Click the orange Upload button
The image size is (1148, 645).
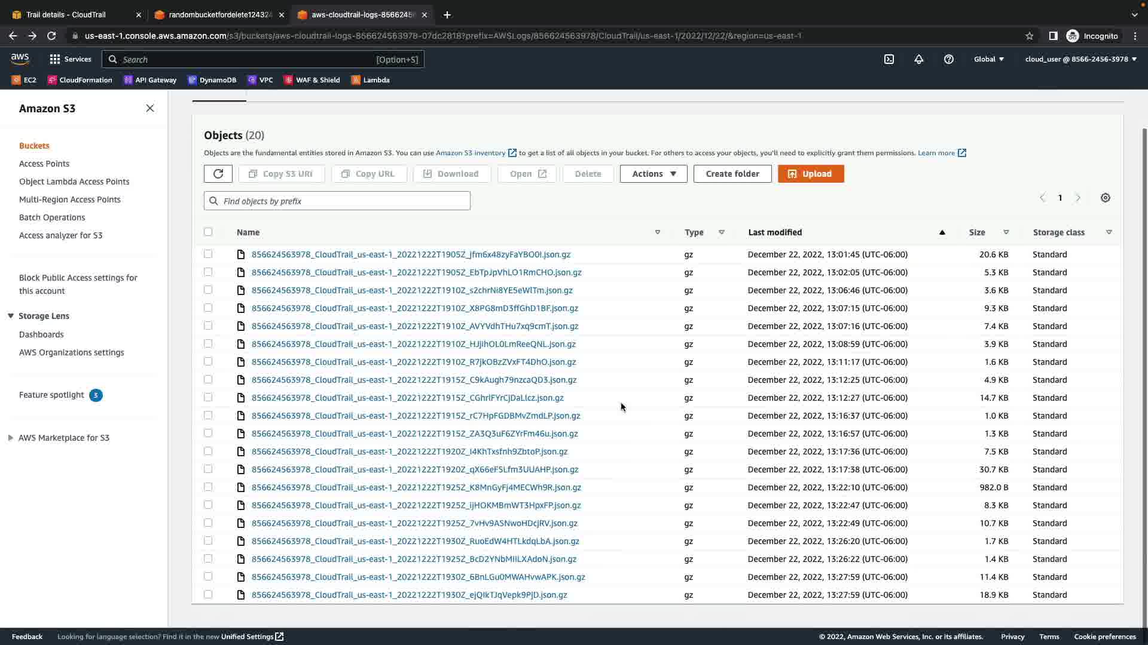(811, 174)
